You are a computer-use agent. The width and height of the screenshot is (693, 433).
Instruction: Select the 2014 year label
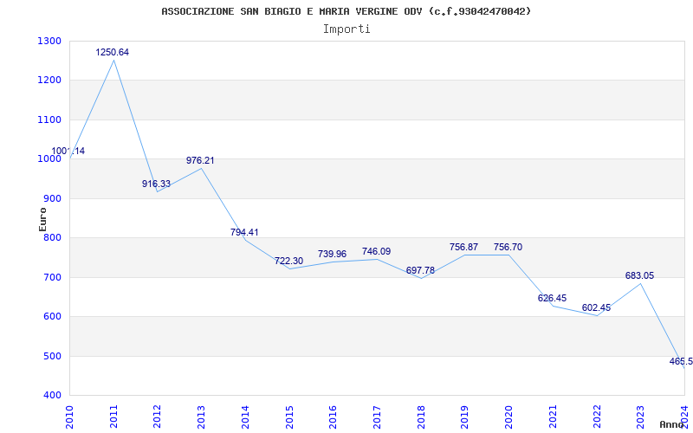tap(245, 417)
